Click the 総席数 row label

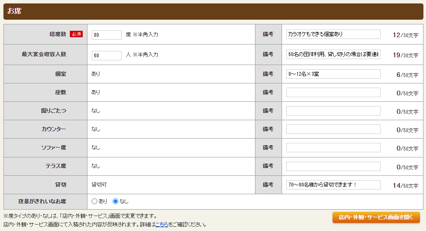pos(57,34)
